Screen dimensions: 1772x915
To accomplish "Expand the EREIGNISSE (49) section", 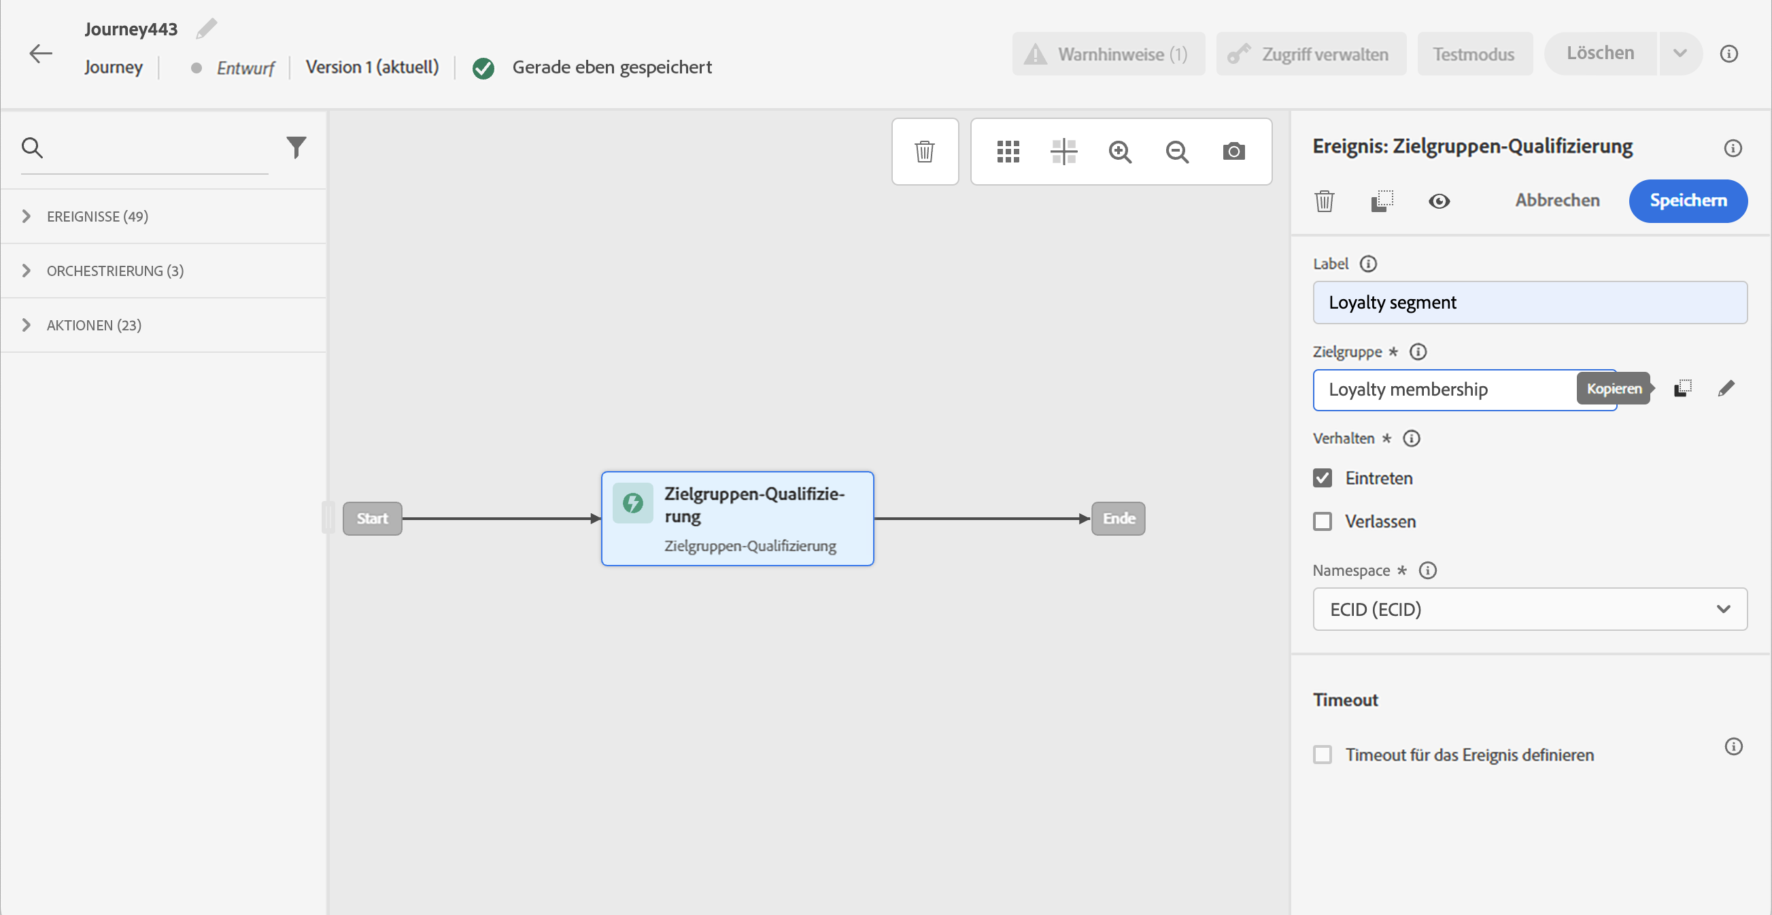I will (97, 217).
